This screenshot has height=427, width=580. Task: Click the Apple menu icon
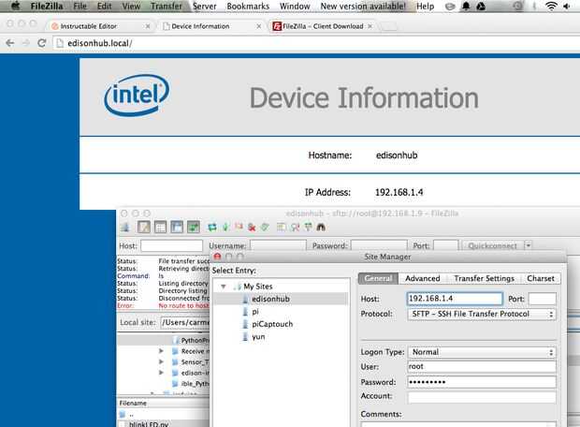15,6
